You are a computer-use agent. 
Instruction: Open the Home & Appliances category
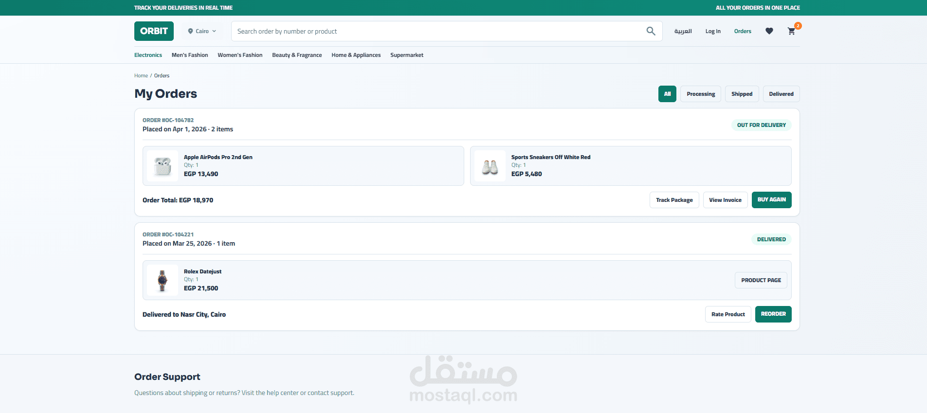tap(356, 55)
